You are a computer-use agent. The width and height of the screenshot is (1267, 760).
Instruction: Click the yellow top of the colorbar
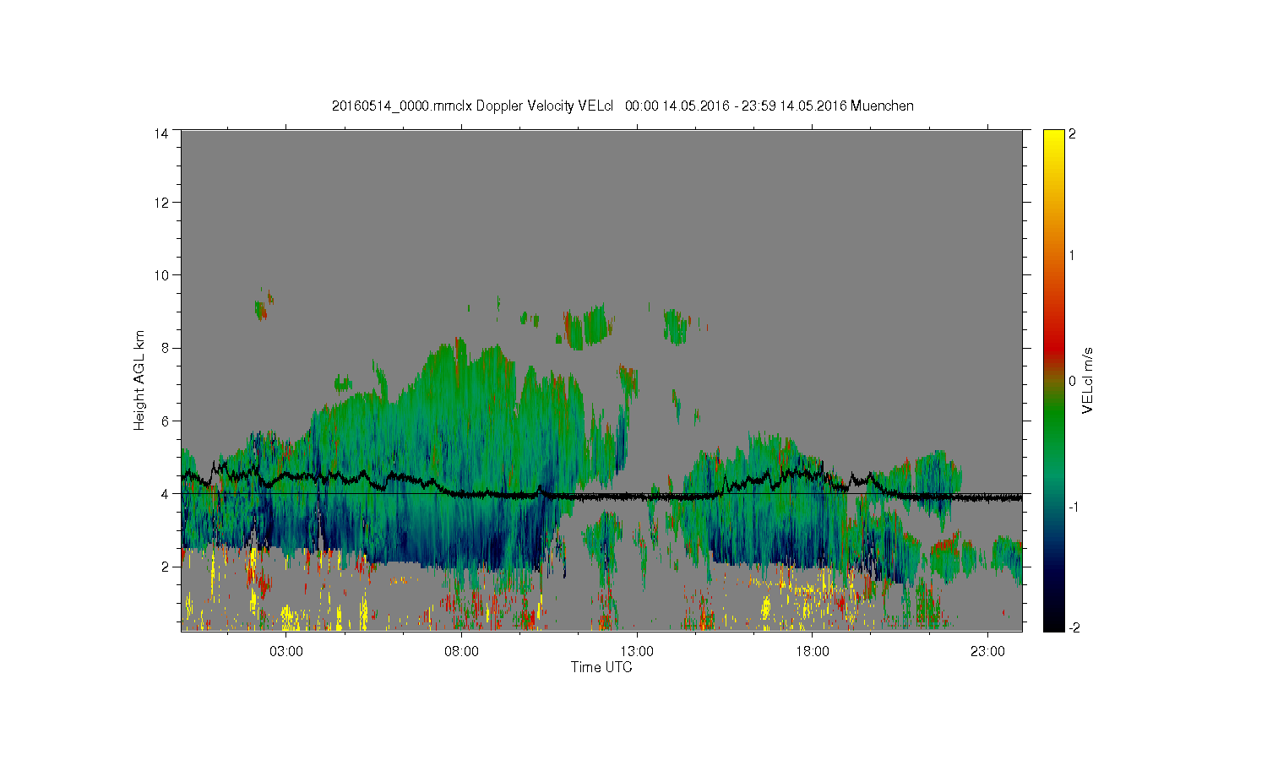click(1053, 139)
